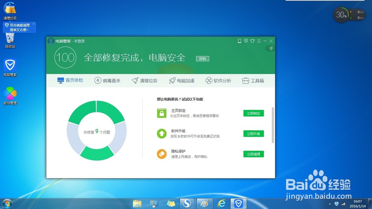Minimize the 电脑管家 window
372x209 pixels.
(x=265, y=41)
